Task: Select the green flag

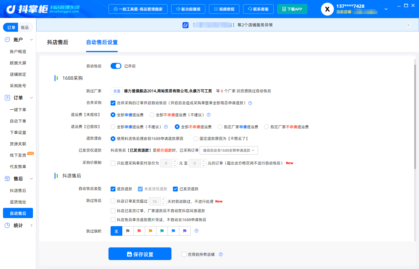Action: tap(162, 231)
